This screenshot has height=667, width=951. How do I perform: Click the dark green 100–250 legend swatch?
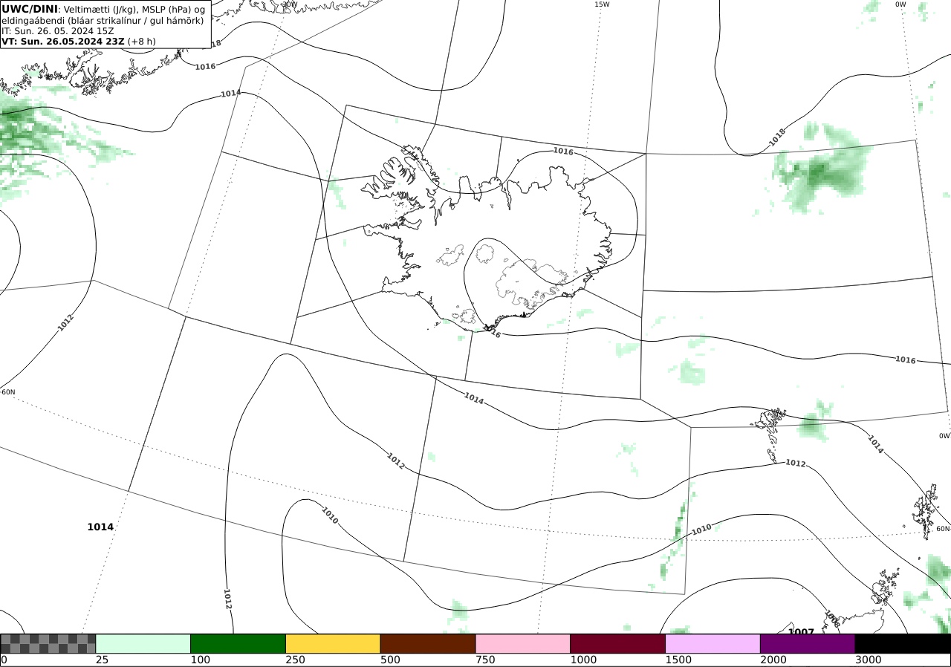(x=238, y=643)
